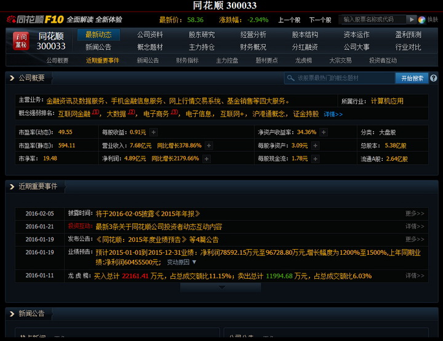Open the 新闻公告 main tab

[98, 47]
